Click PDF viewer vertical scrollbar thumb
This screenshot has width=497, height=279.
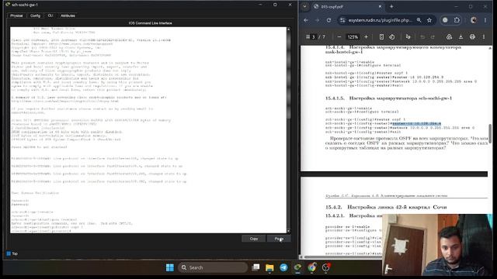point(490,133)
